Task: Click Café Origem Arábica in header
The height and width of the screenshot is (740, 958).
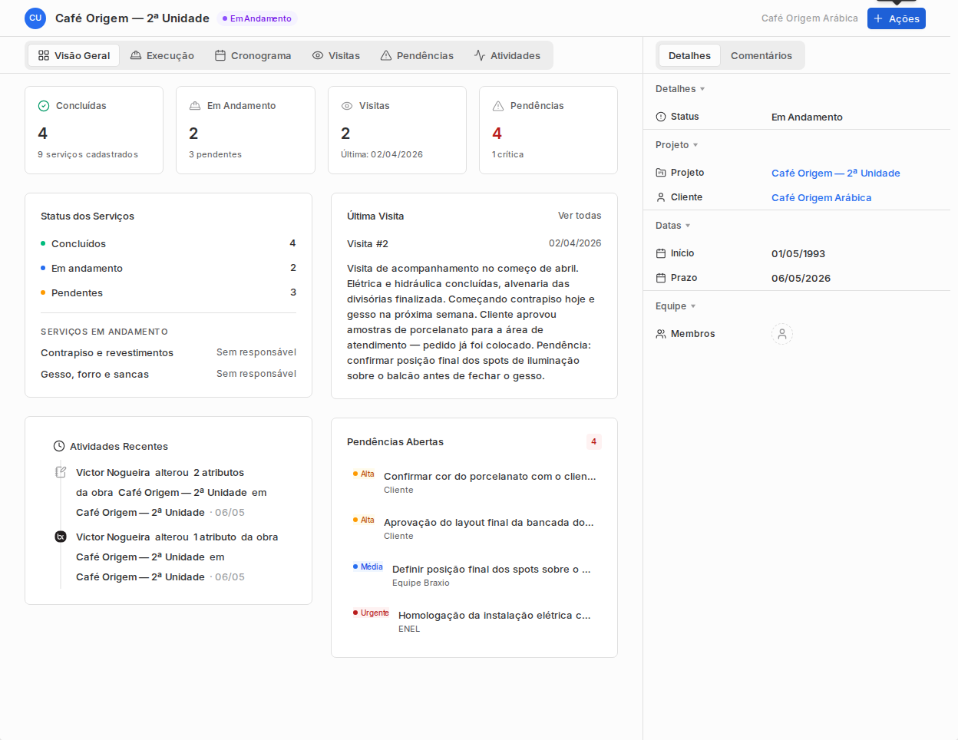Action: click(x=810, y=18)
